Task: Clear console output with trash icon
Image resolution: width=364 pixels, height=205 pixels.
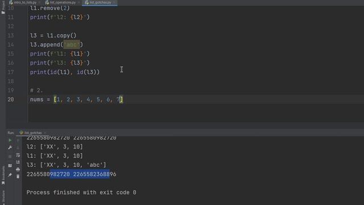Action: [18, 177]
